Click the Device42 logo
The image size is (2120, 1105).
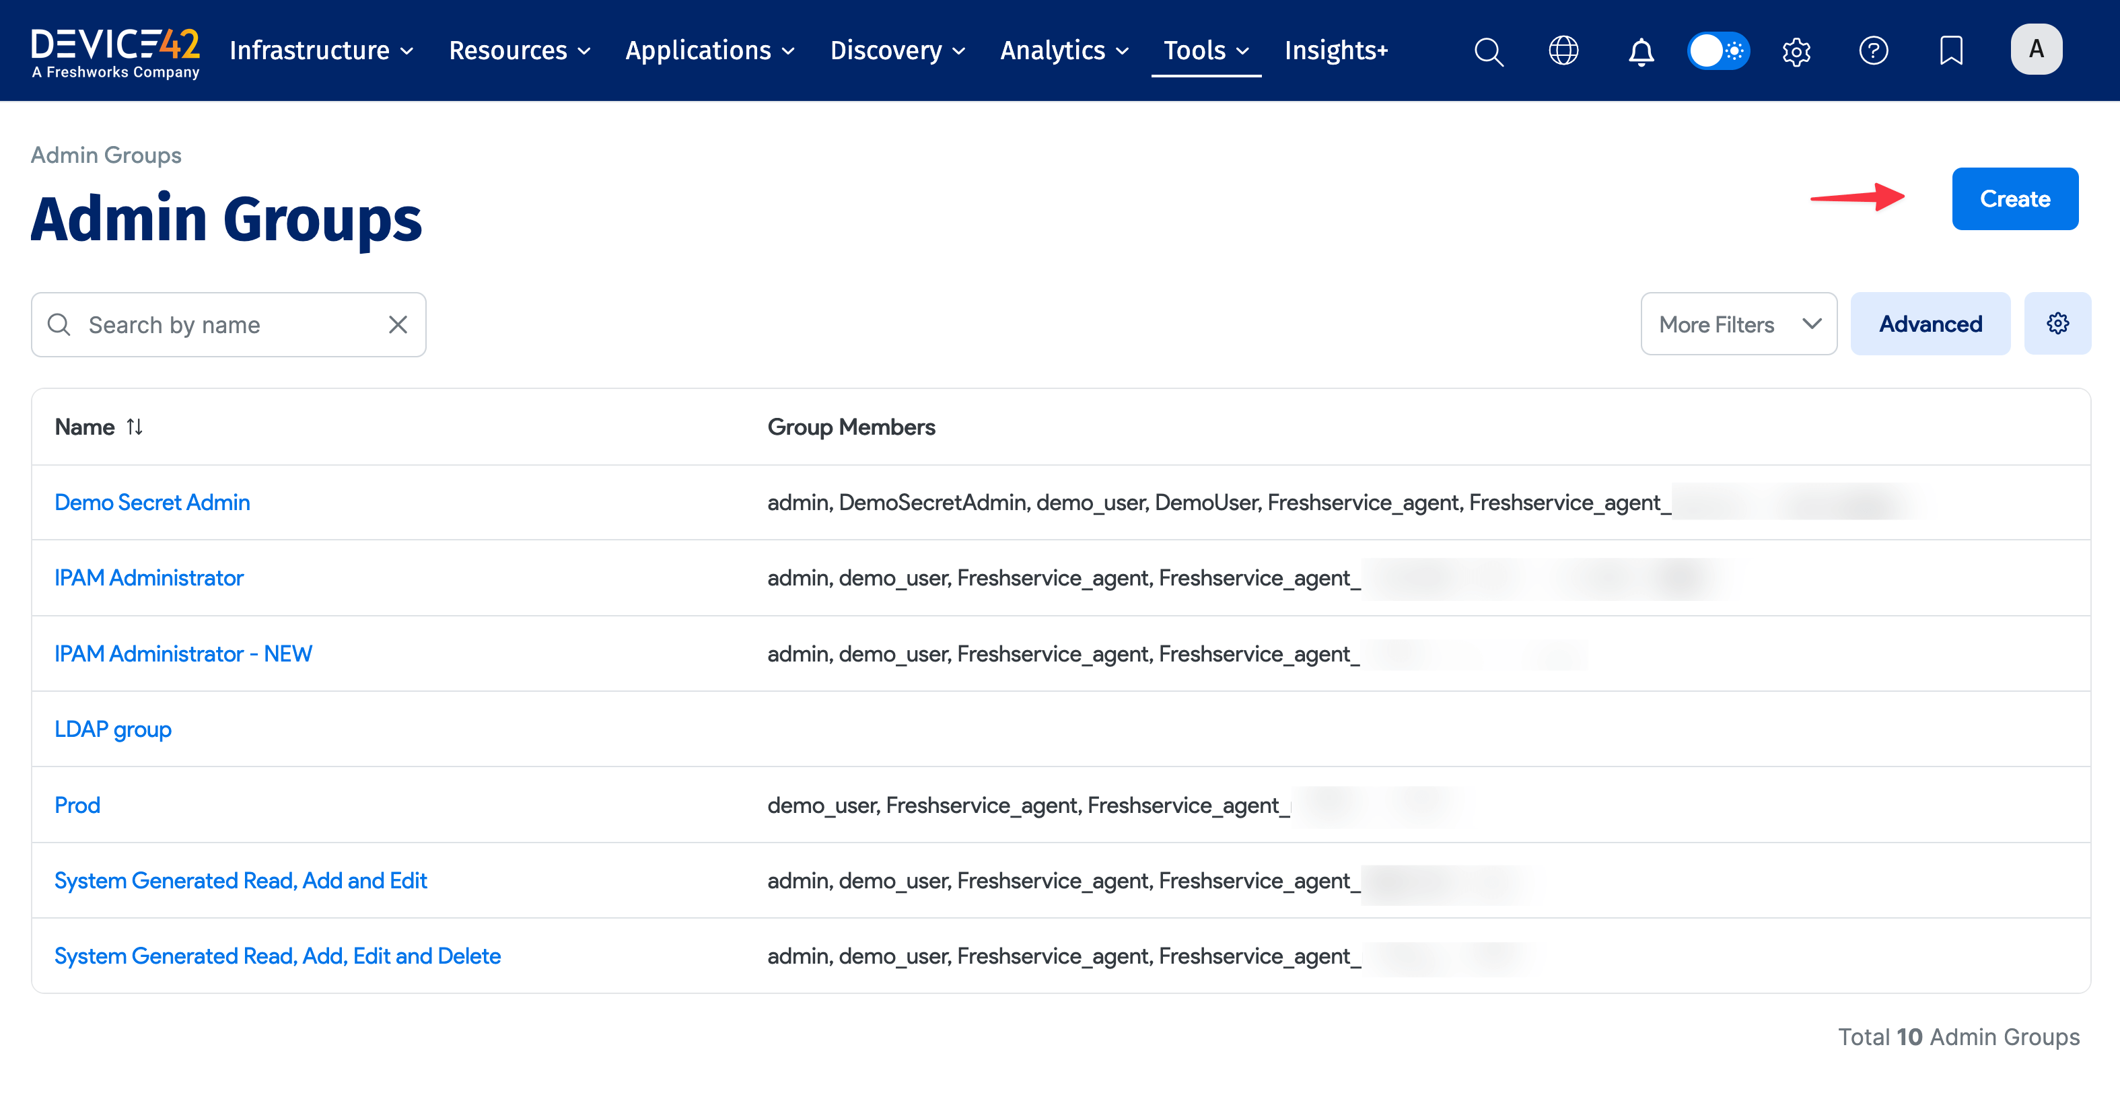(114, 49)
